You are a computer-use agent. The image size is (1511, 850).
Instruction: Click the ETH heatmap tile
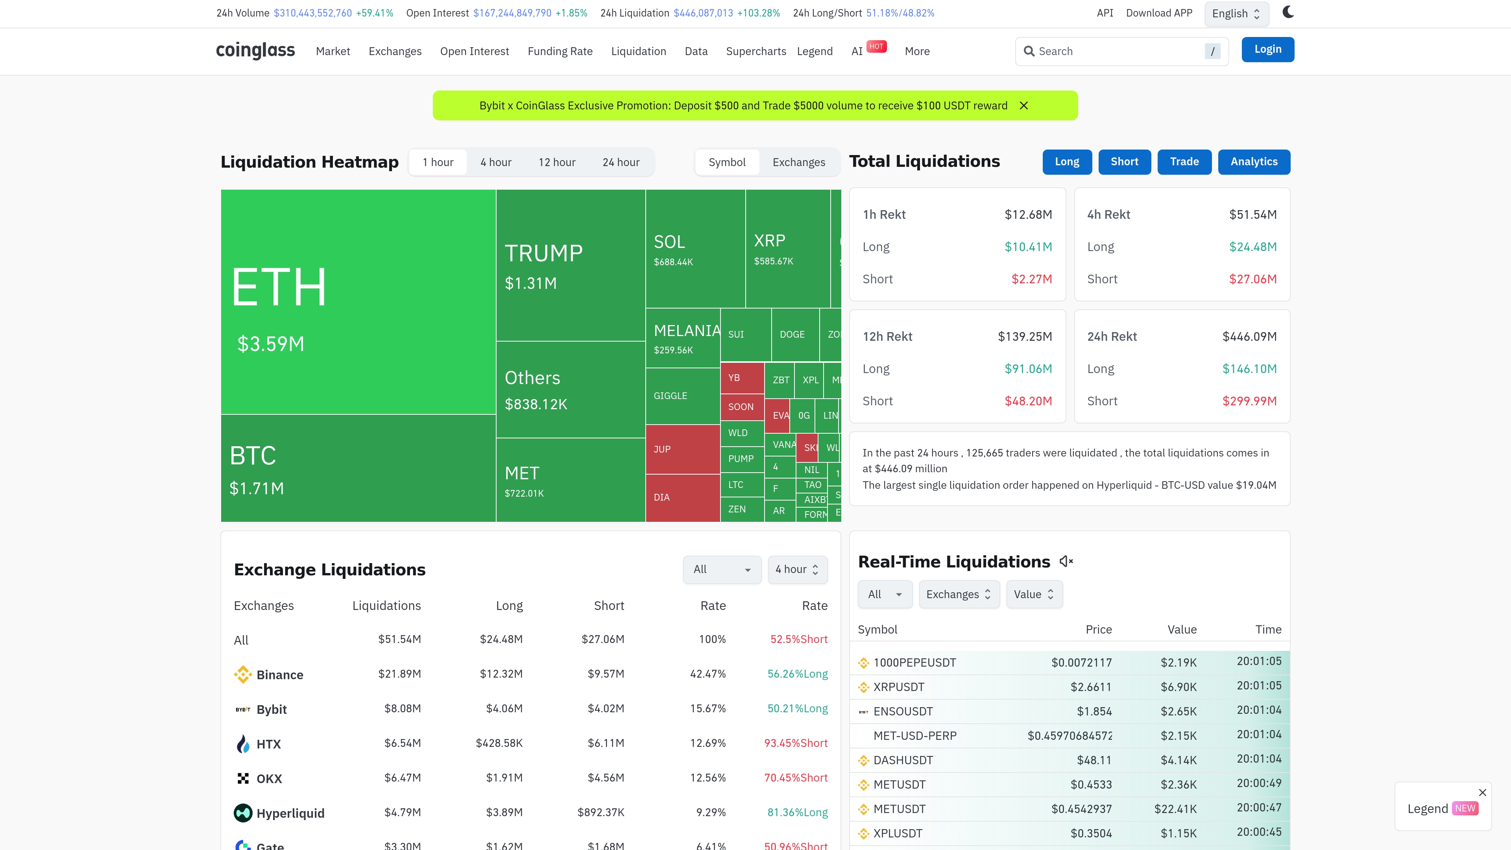click(x=358, y=301)
